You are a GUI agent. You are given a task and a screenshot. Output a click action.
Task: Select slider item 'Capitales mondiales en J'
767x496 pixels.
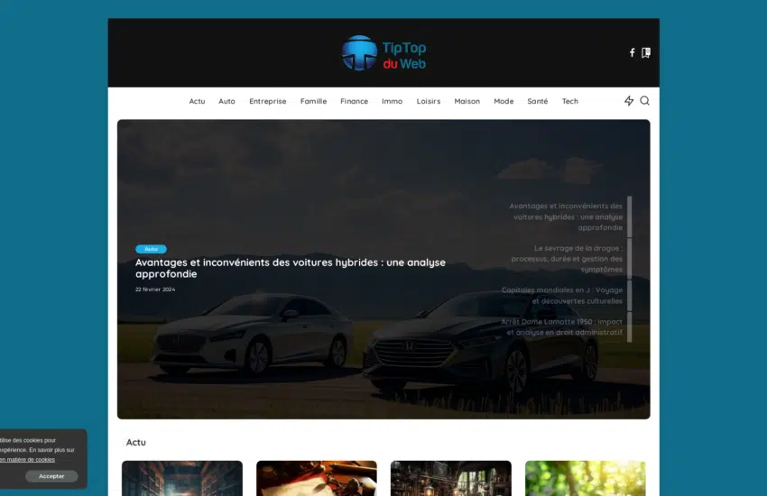(562, 295)
